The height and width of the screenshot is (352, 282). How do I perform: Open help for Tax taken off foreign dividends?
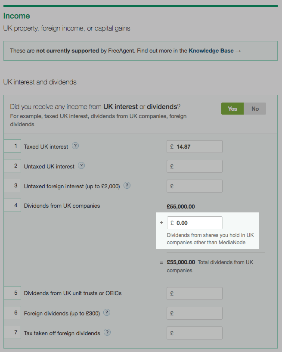[x=107, y=332]
